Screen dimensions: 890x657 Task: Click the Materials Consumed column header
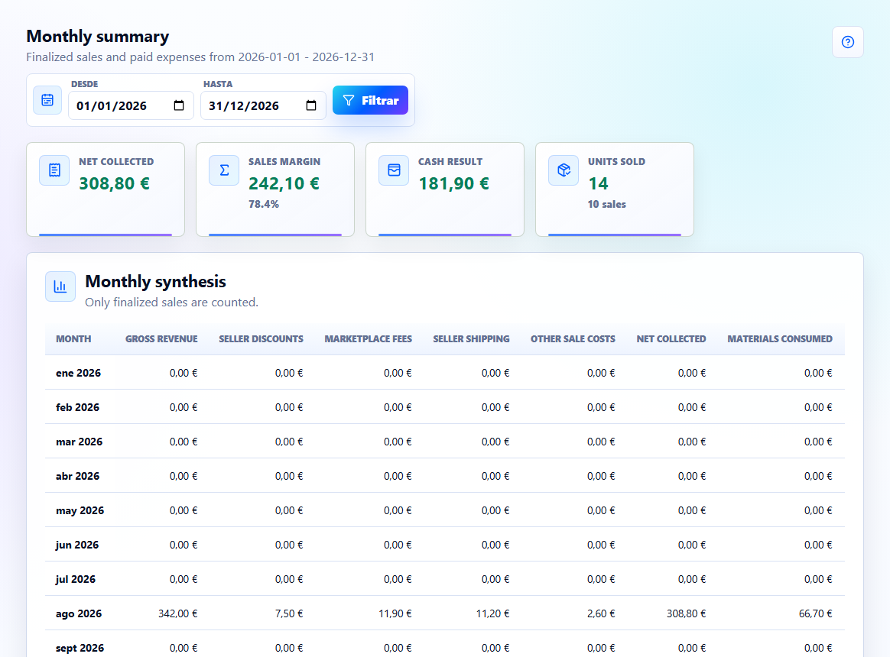[x=780, y=339]
